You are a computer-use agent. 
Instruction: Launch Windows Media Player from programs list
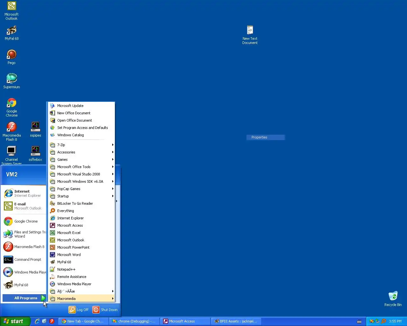pyautogui.click(x=81, y=284)
